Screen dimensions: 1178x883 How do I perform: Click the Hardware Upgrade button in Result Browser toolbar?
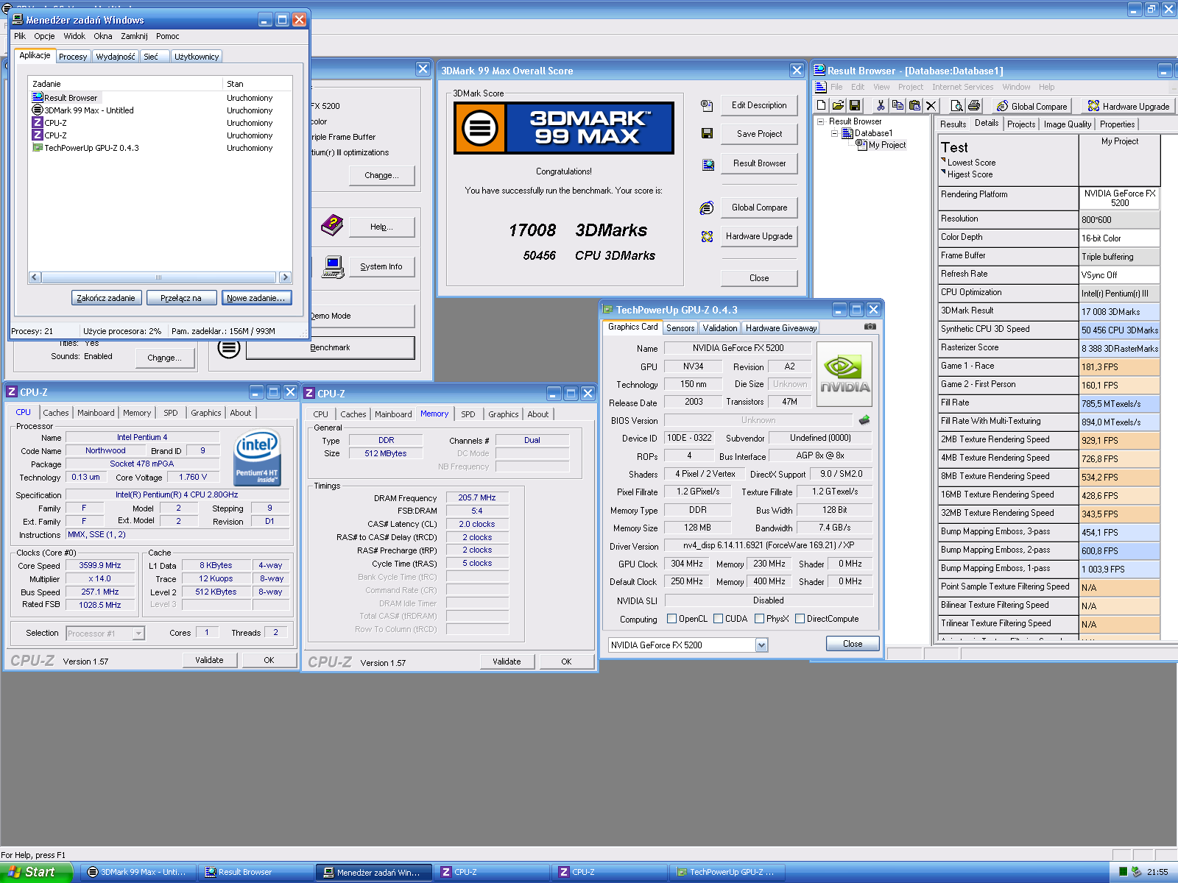point(1128,106)
